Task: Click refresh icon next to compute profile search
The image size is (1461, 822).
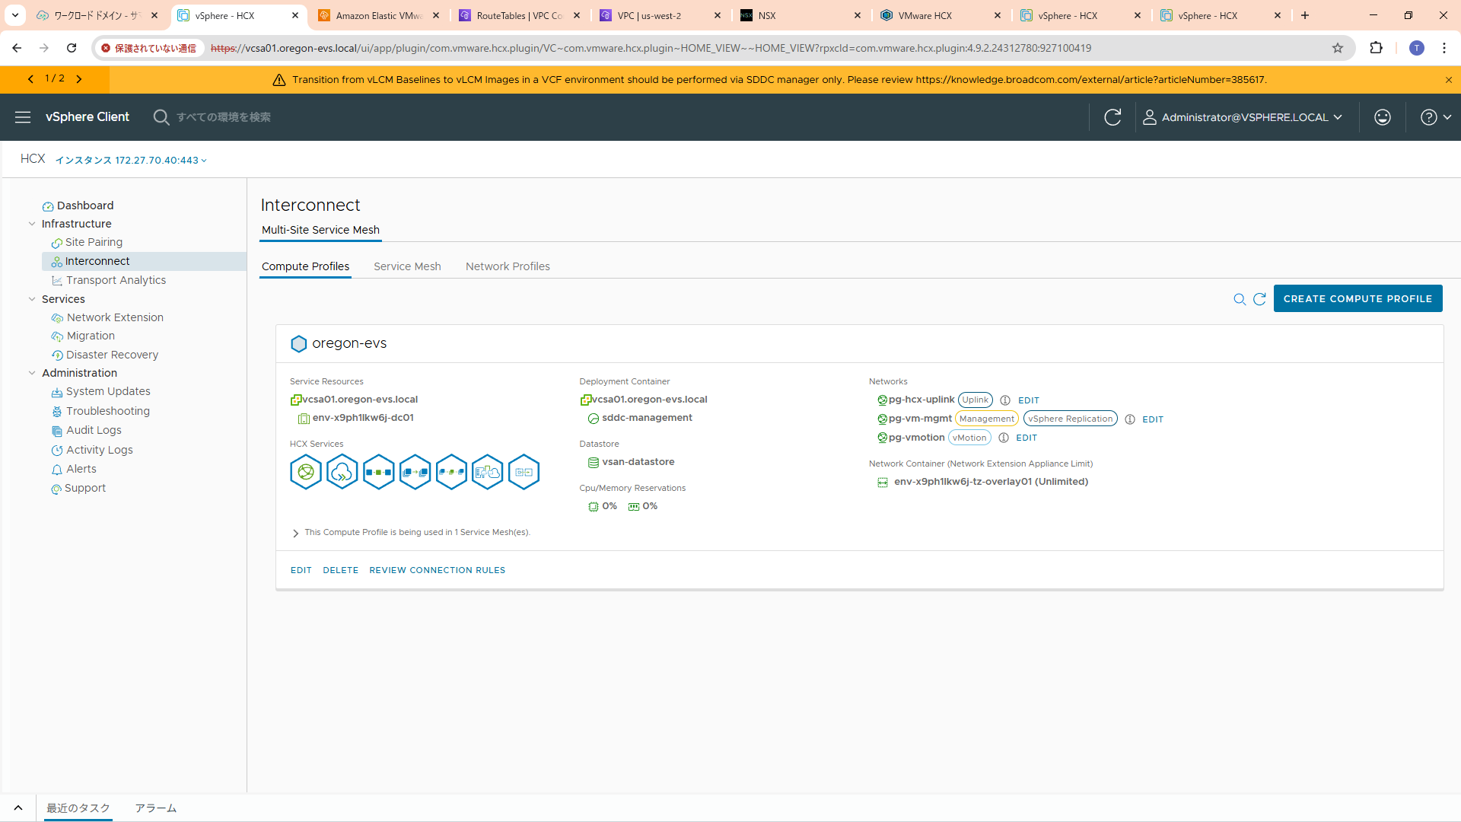Action: [1259, 299]
